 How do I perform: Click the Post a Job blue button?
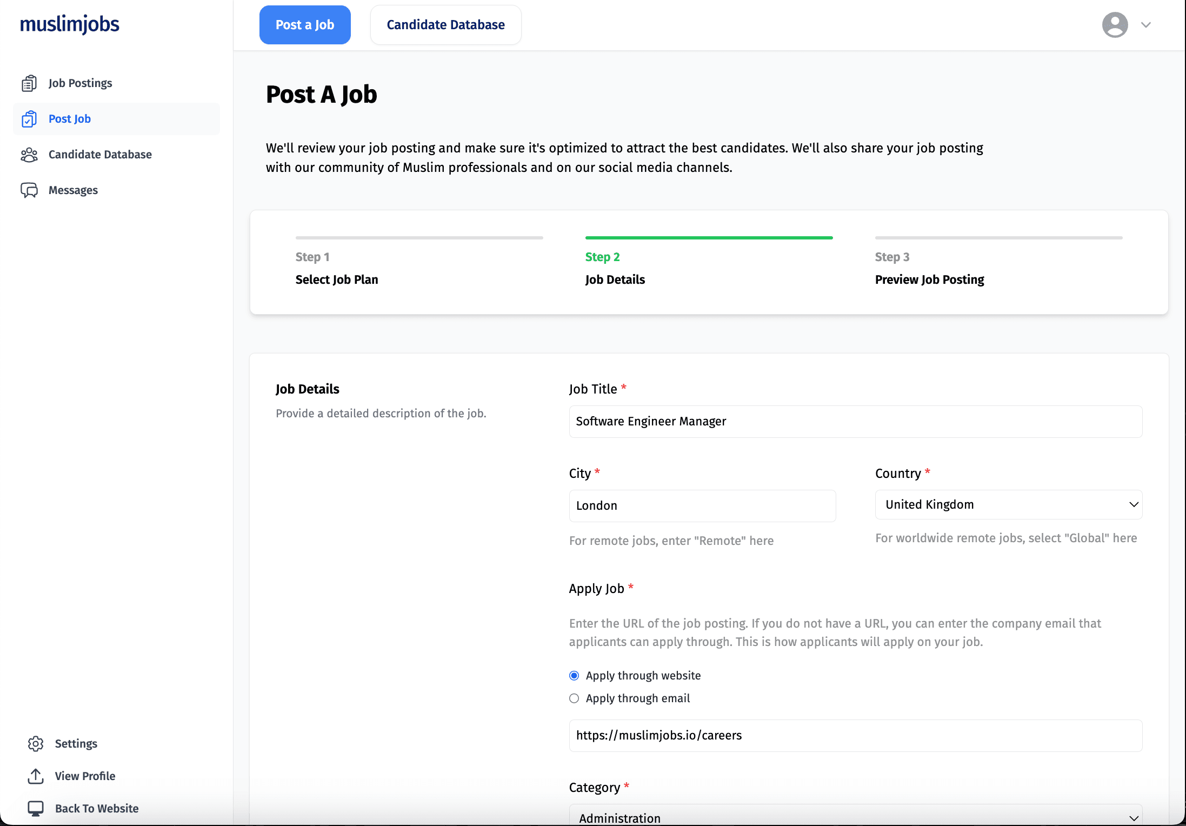coord(305,24)
